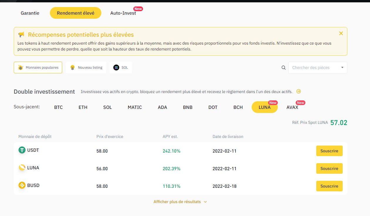Select the Rendement élevé tab
Screen dimensions: 370x216
[x=75, y=13]
